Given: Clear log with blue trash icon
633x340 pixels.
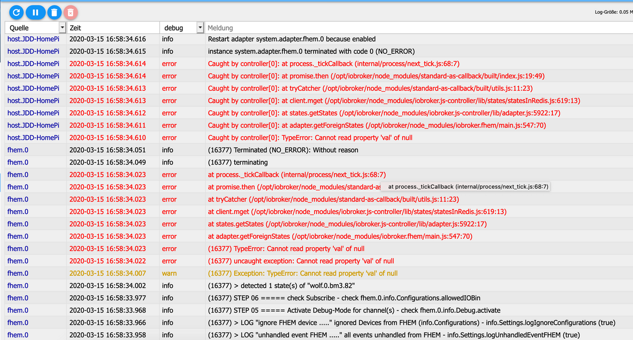Looking at the screenshot, I should point(54,12).
